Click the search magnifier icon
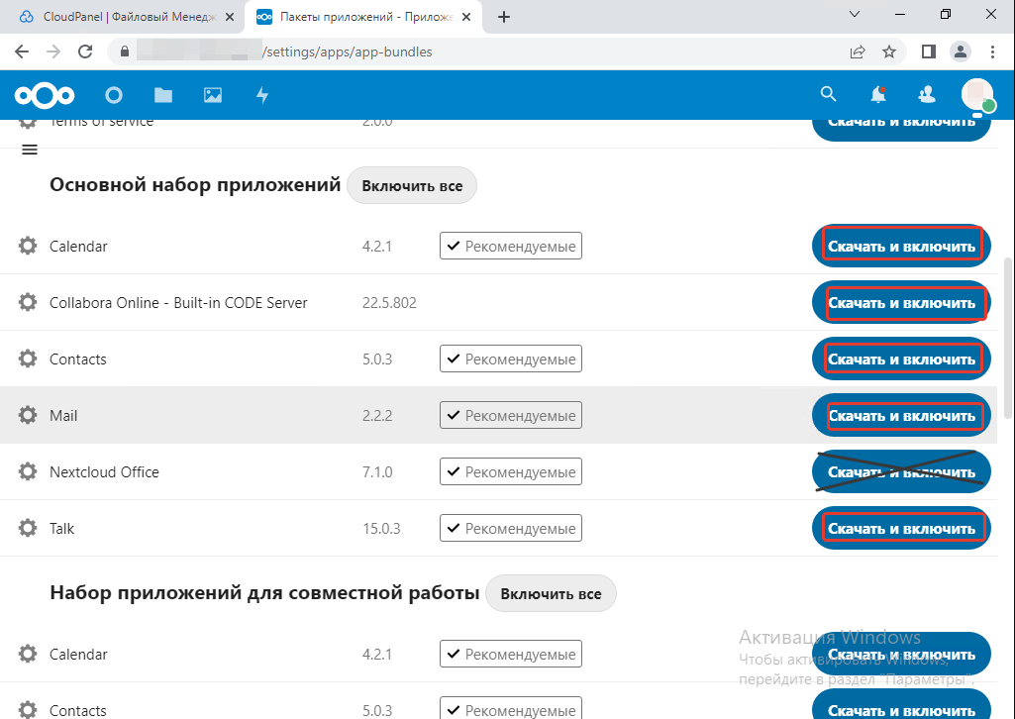The image size is (1015, 719). pos(829,95)
